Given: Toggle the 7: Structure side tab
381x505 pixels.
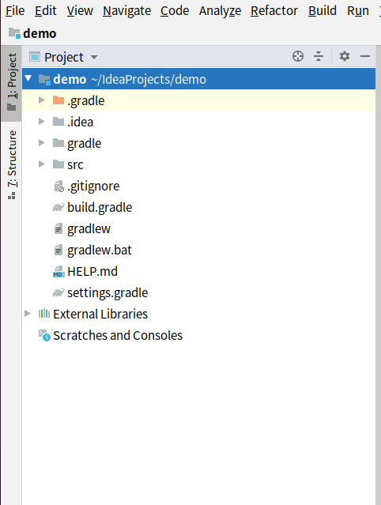Looking at the screenshot, I should click(12, 164).
